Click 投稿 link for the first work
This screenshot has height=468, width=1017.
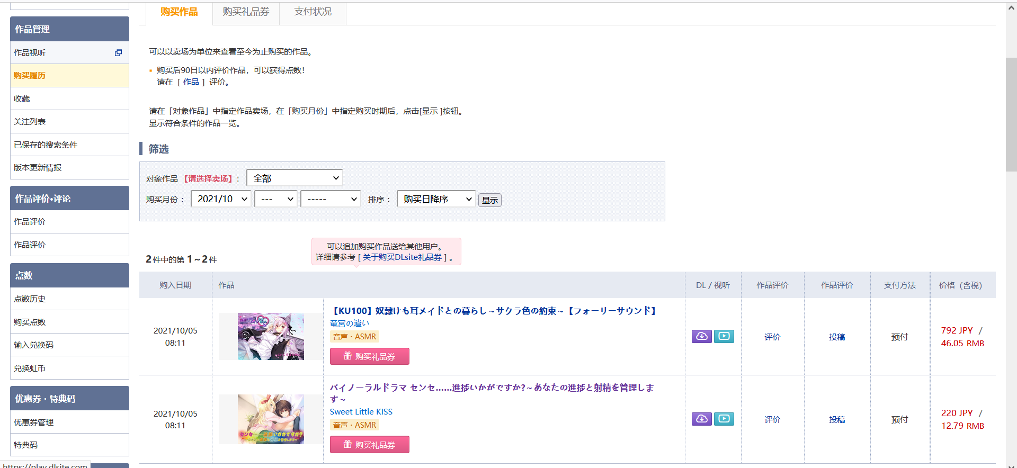pos(836,337)
